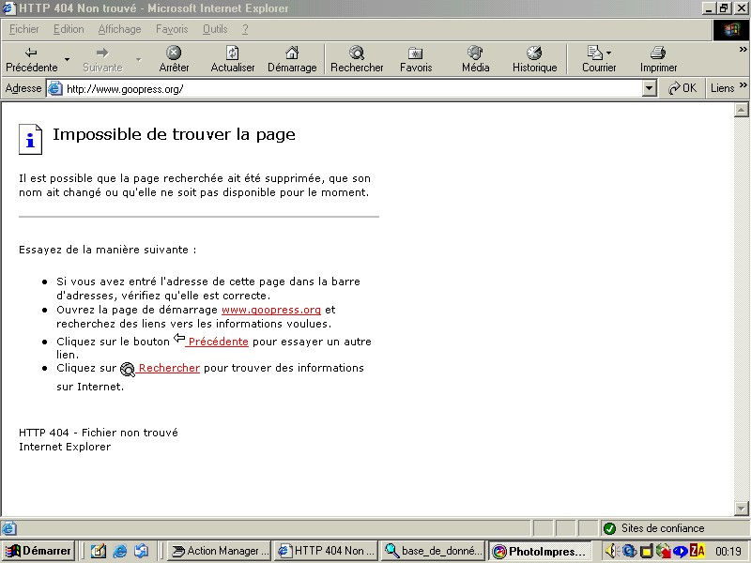Click the Précédente back button
This screenshot has width=751, height=563.
pos(32,59)
